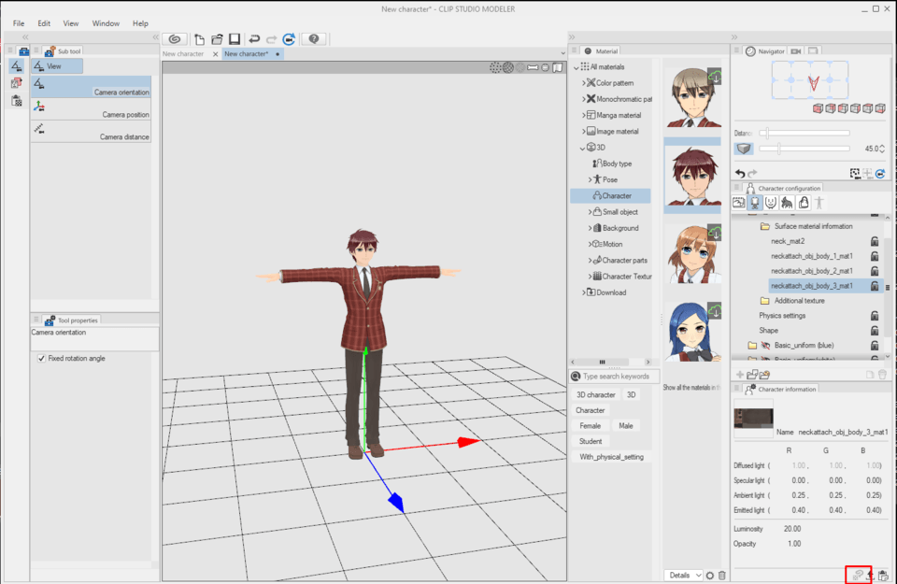
Task: Click the Male keyword button
Action: [x=625, y=425]
